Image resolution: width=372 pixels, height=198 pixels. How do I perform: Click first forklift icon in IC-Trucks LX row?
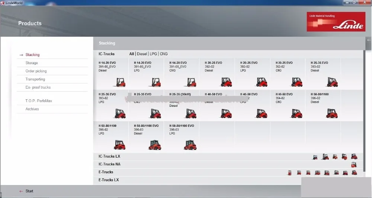(315, 157)
